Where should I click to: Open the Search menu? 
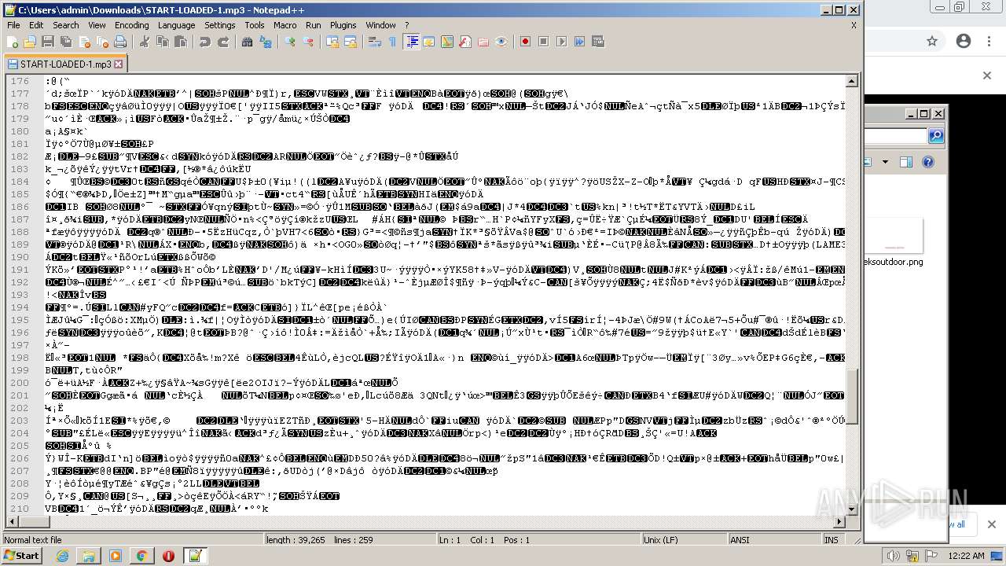66,25
